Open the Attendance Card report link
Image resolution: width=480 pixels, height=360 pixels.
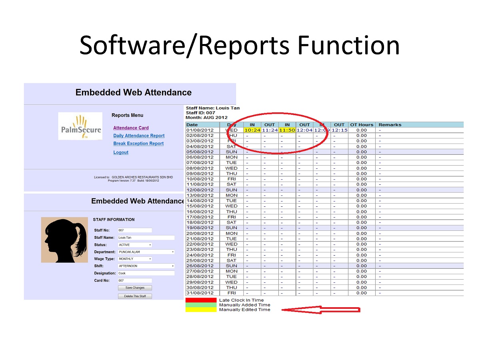click(x=131, y=128)
